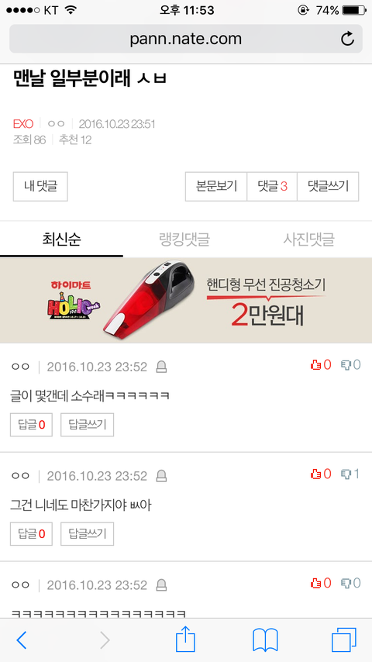Image resolution: width=372 pixels, height=662 pixels.
Task: Tap the 댓글쓰기 button
Action: [328, 186]
